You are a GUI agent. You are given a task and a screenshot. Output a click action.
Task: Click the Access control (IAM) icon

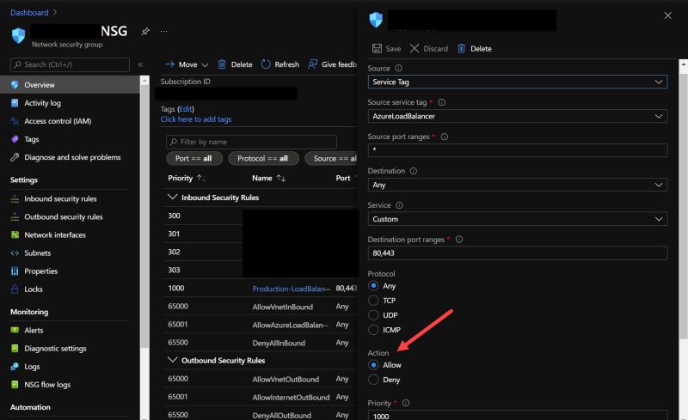click(15, 121)
